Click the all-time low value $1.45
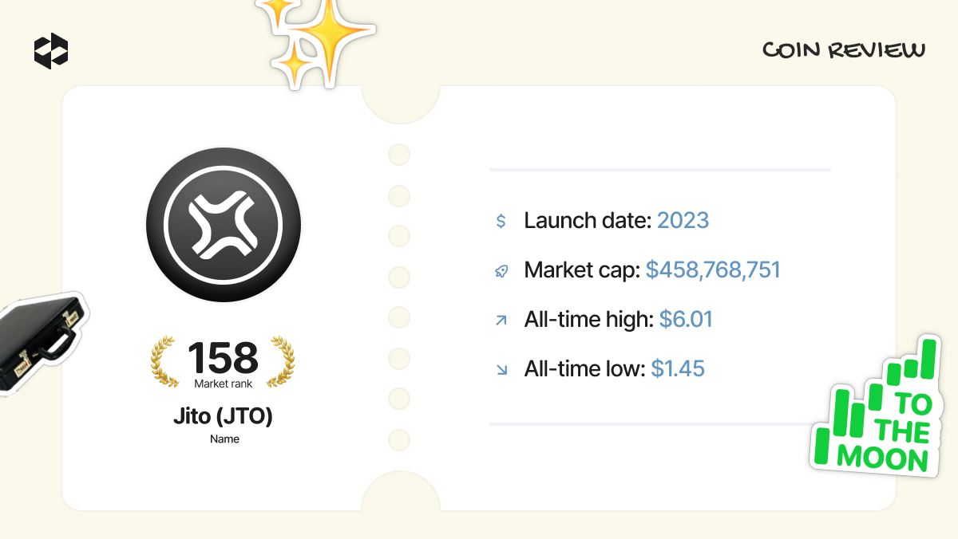This screenshot has height=539, width=958. coord(678,369)
